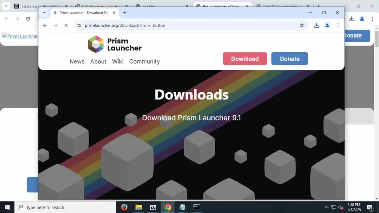Close the Blocked tab in background window

click(x=187, y=6)
